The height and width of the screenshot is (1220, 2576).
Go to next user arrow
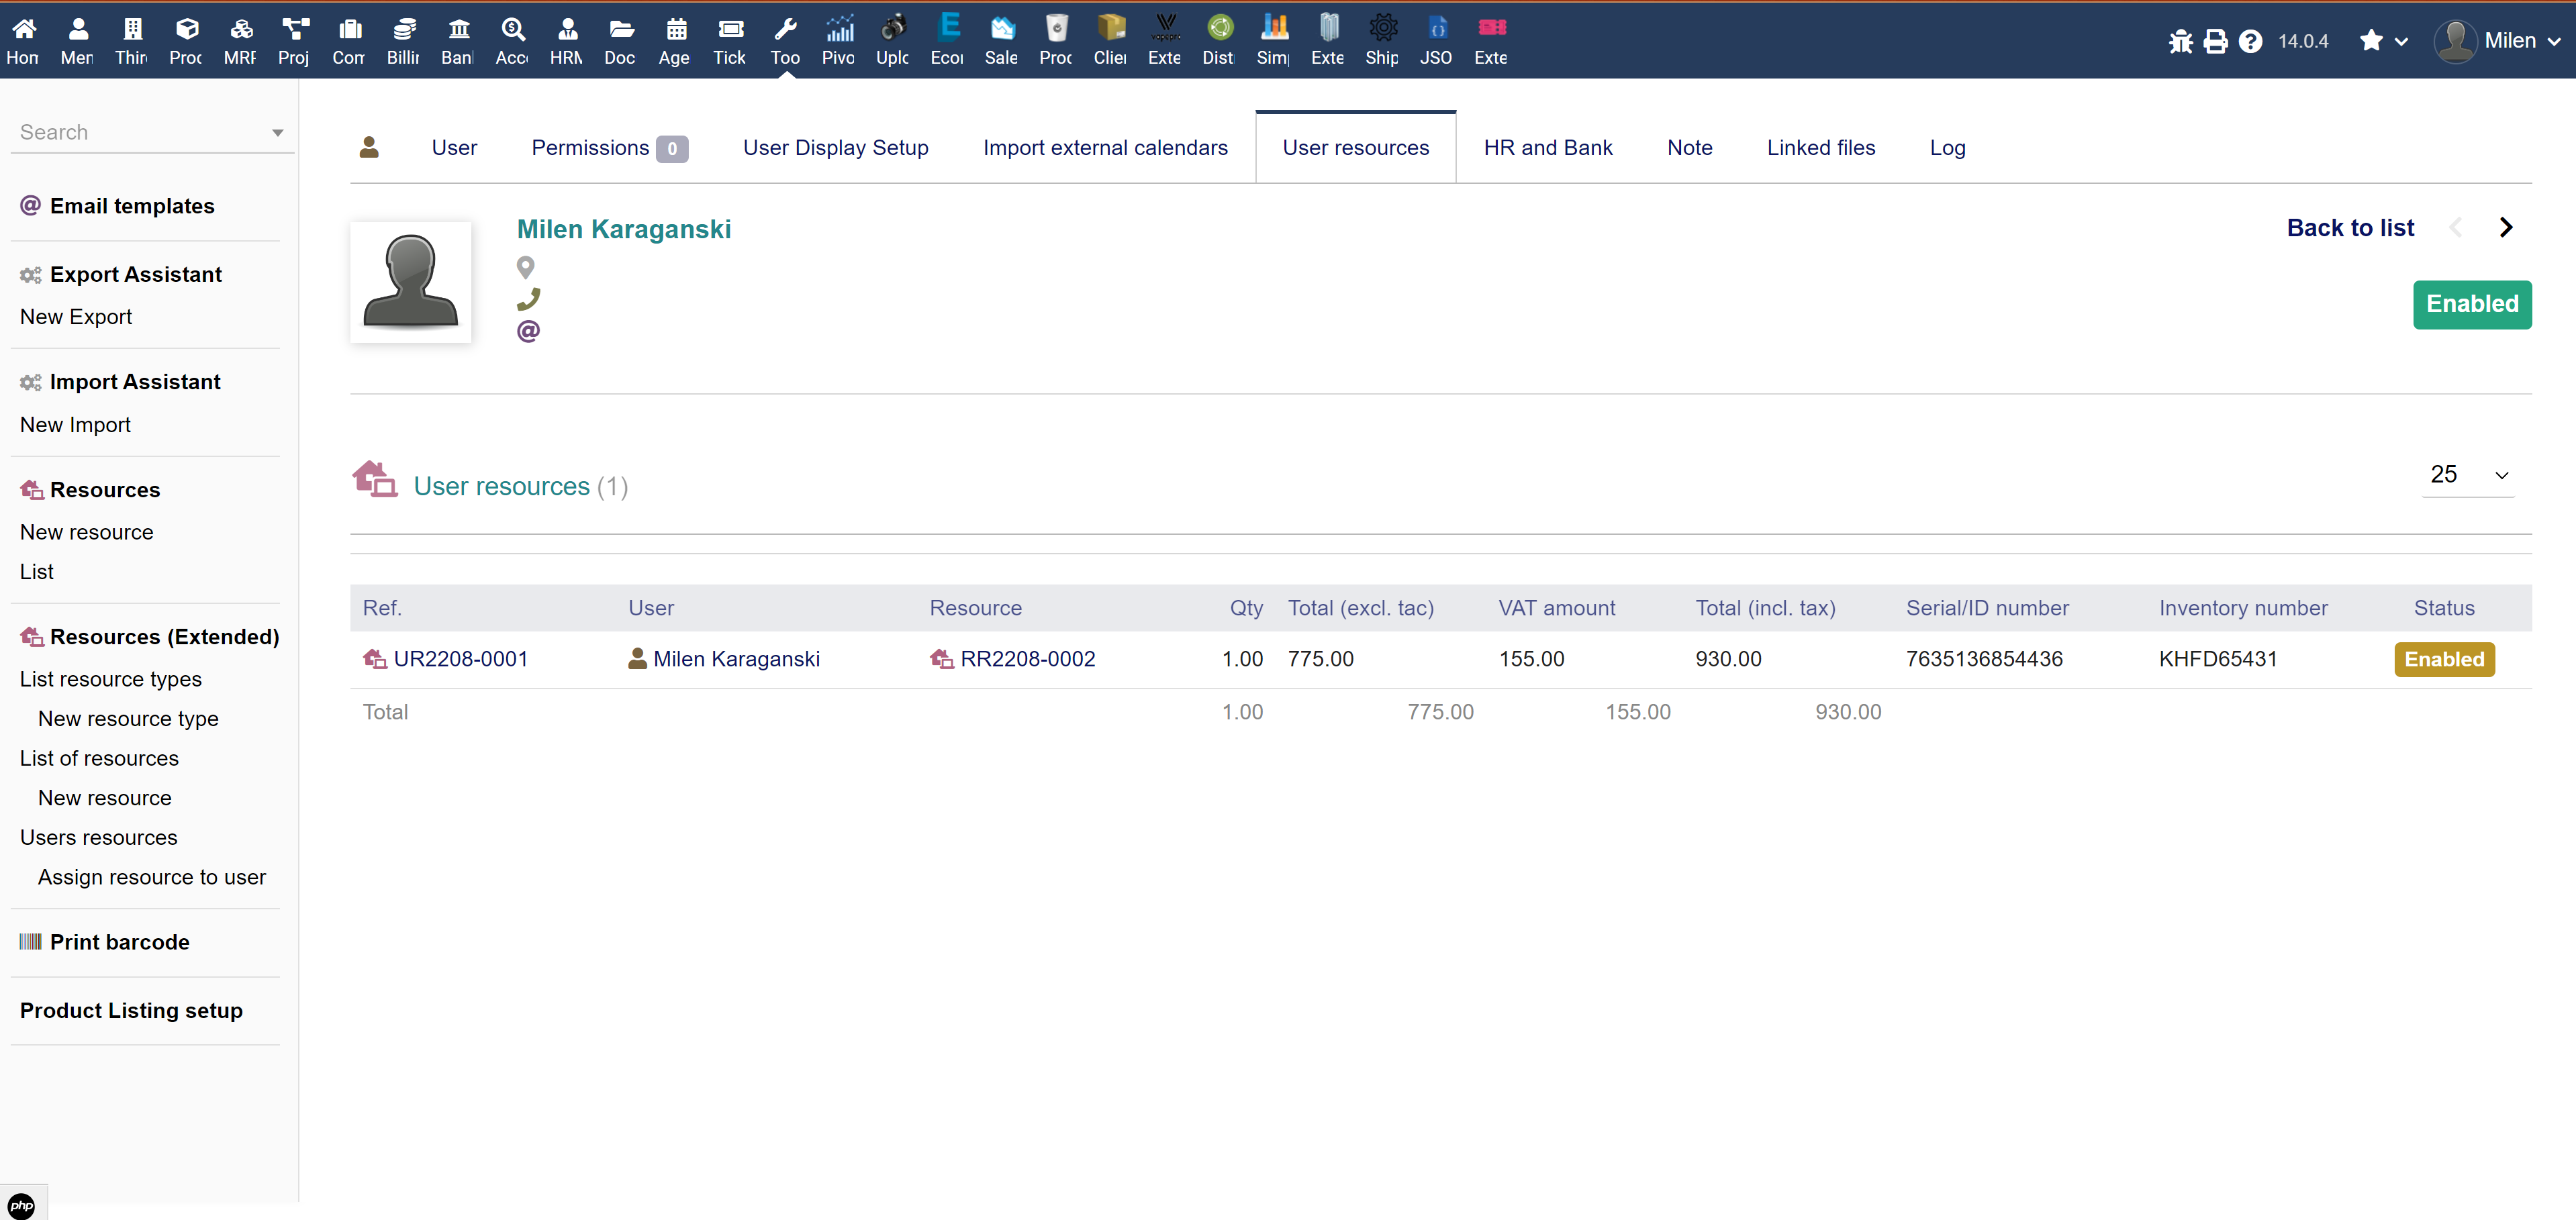tap(2505, 227)
